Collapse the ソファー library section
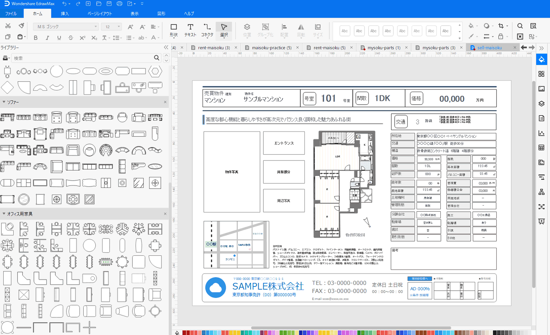Screen dimensions: 550x335 pos(4,102)
